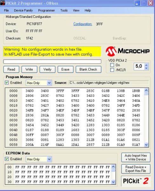155x191 pixels.
Task: Click device name PIC16F877
Action: [34, 24]
